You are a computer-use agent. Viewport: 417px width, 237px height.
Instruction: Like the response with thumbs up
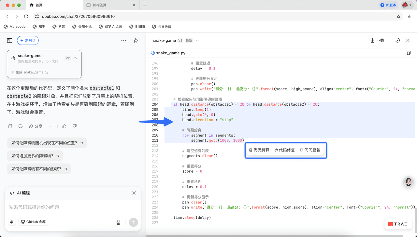click(x=65, y=126)
